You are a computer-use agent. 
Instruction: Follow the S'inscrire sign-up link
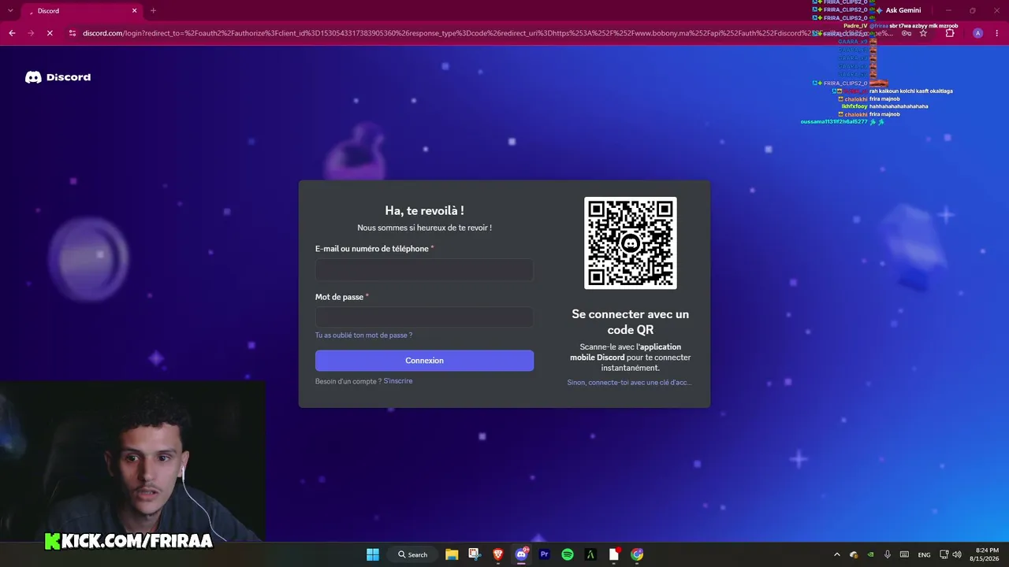click(398, 381)
